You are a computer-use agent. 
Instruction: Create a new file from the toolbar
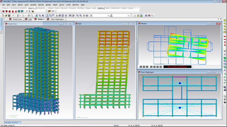click(3, 16)
